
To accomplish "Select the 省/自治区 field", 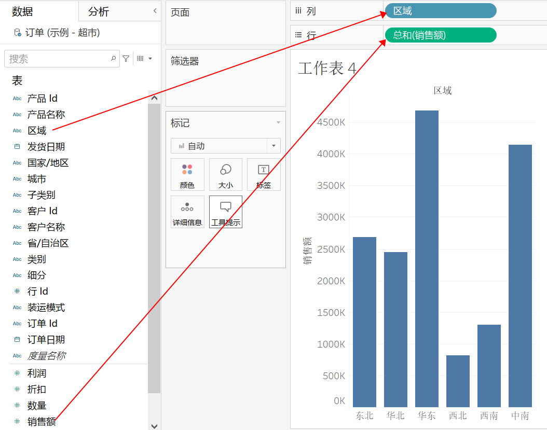I will (x=48, y=243).
